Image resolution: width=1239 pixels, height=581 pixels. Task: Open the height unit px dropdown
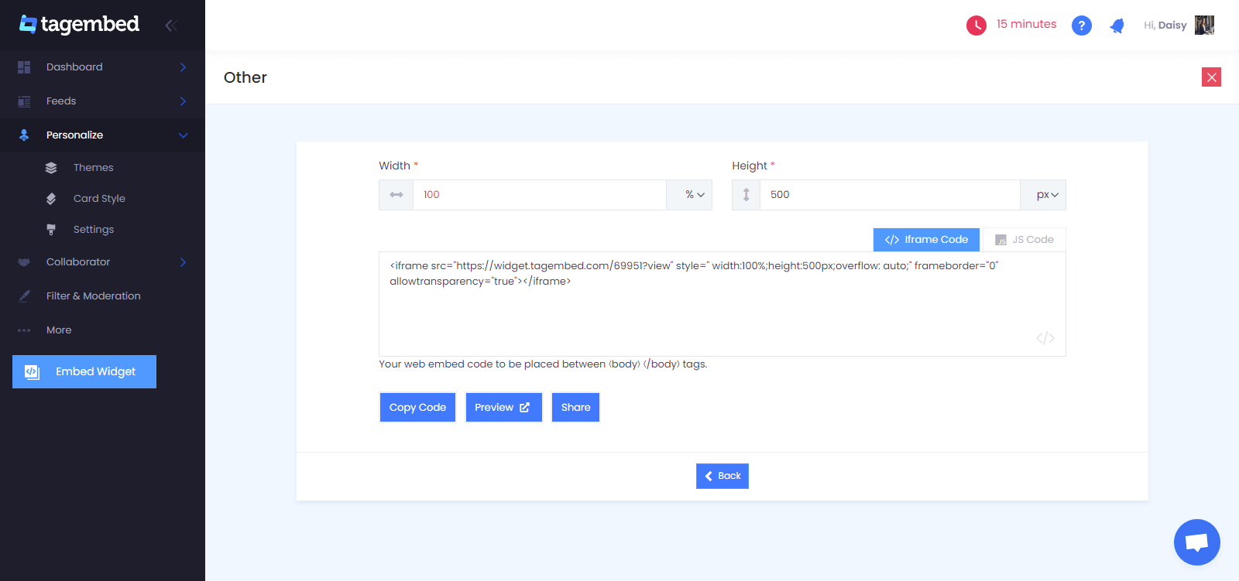pos(1043,195)
